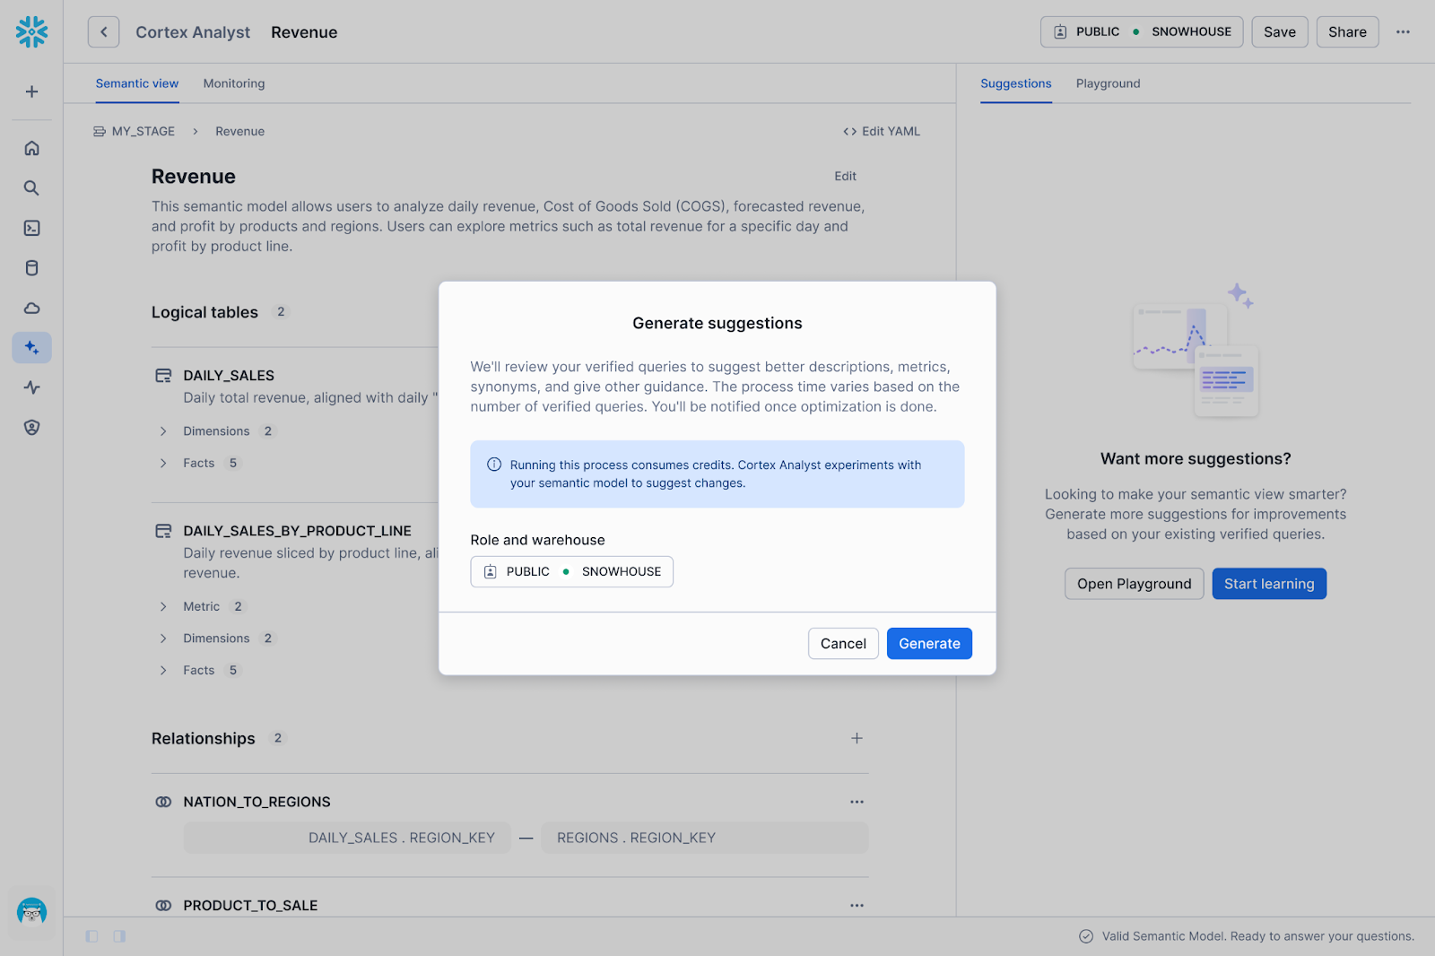Image resolution: width=1435 pixels, height=956 pixels.
Task: Open the Home icon in sidebar
Action: point(31,148)
